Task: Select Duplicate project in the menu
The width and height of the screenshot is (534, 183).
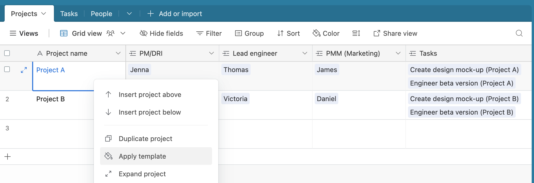Action: click(156, 139)
